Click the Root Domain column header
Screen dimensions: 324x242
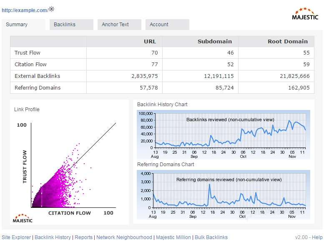(x=288, y=42)
